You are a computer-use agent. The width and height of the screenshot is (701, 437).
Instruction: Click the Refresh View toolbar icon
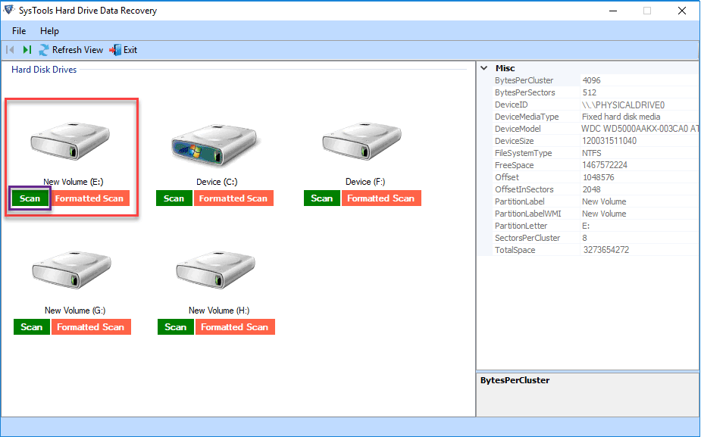point(44,50)
